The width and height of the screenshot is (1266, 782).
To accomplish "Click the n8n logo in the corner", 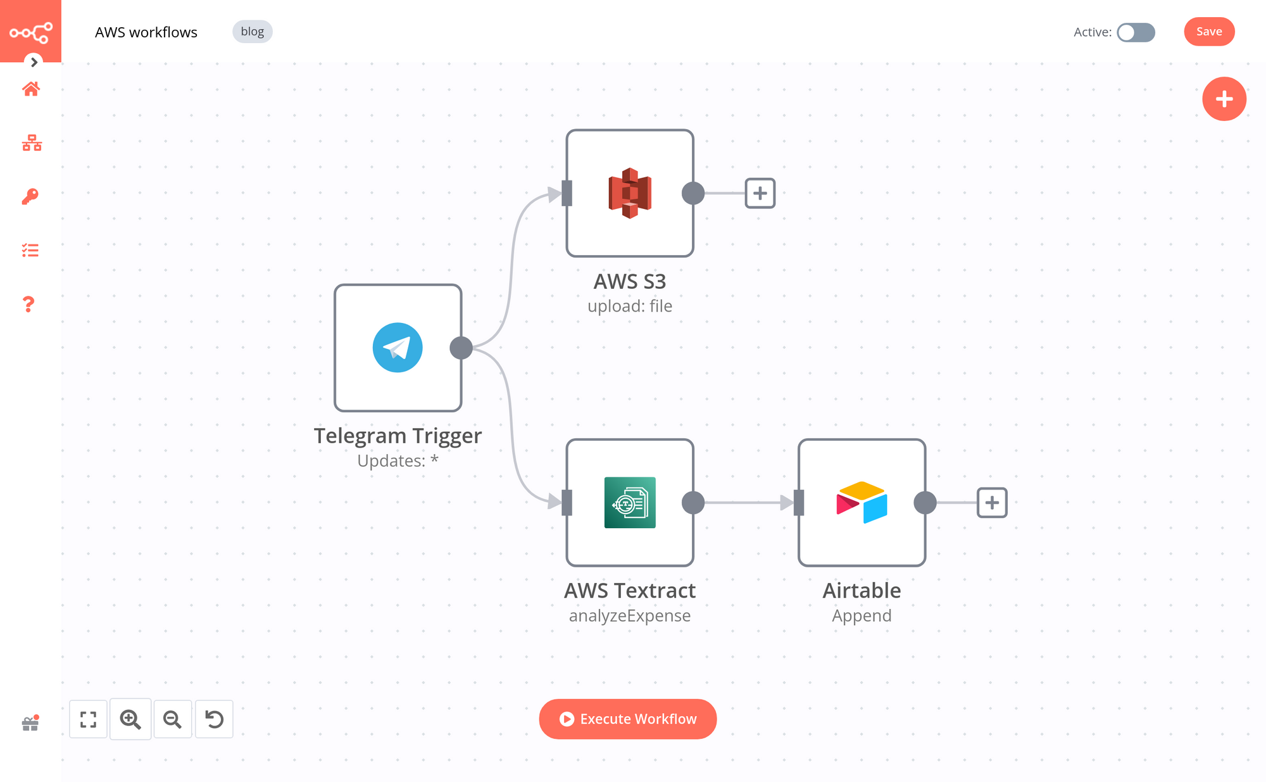I will coord(30,30).
